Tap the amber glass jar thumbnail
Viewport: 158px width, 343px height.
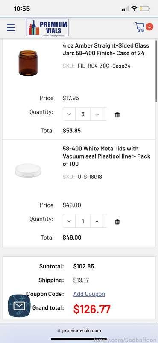(28, 63)
